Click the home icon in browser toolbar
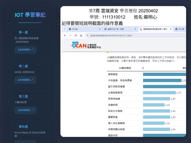This screenshot has height=143, width=191. 81,36
